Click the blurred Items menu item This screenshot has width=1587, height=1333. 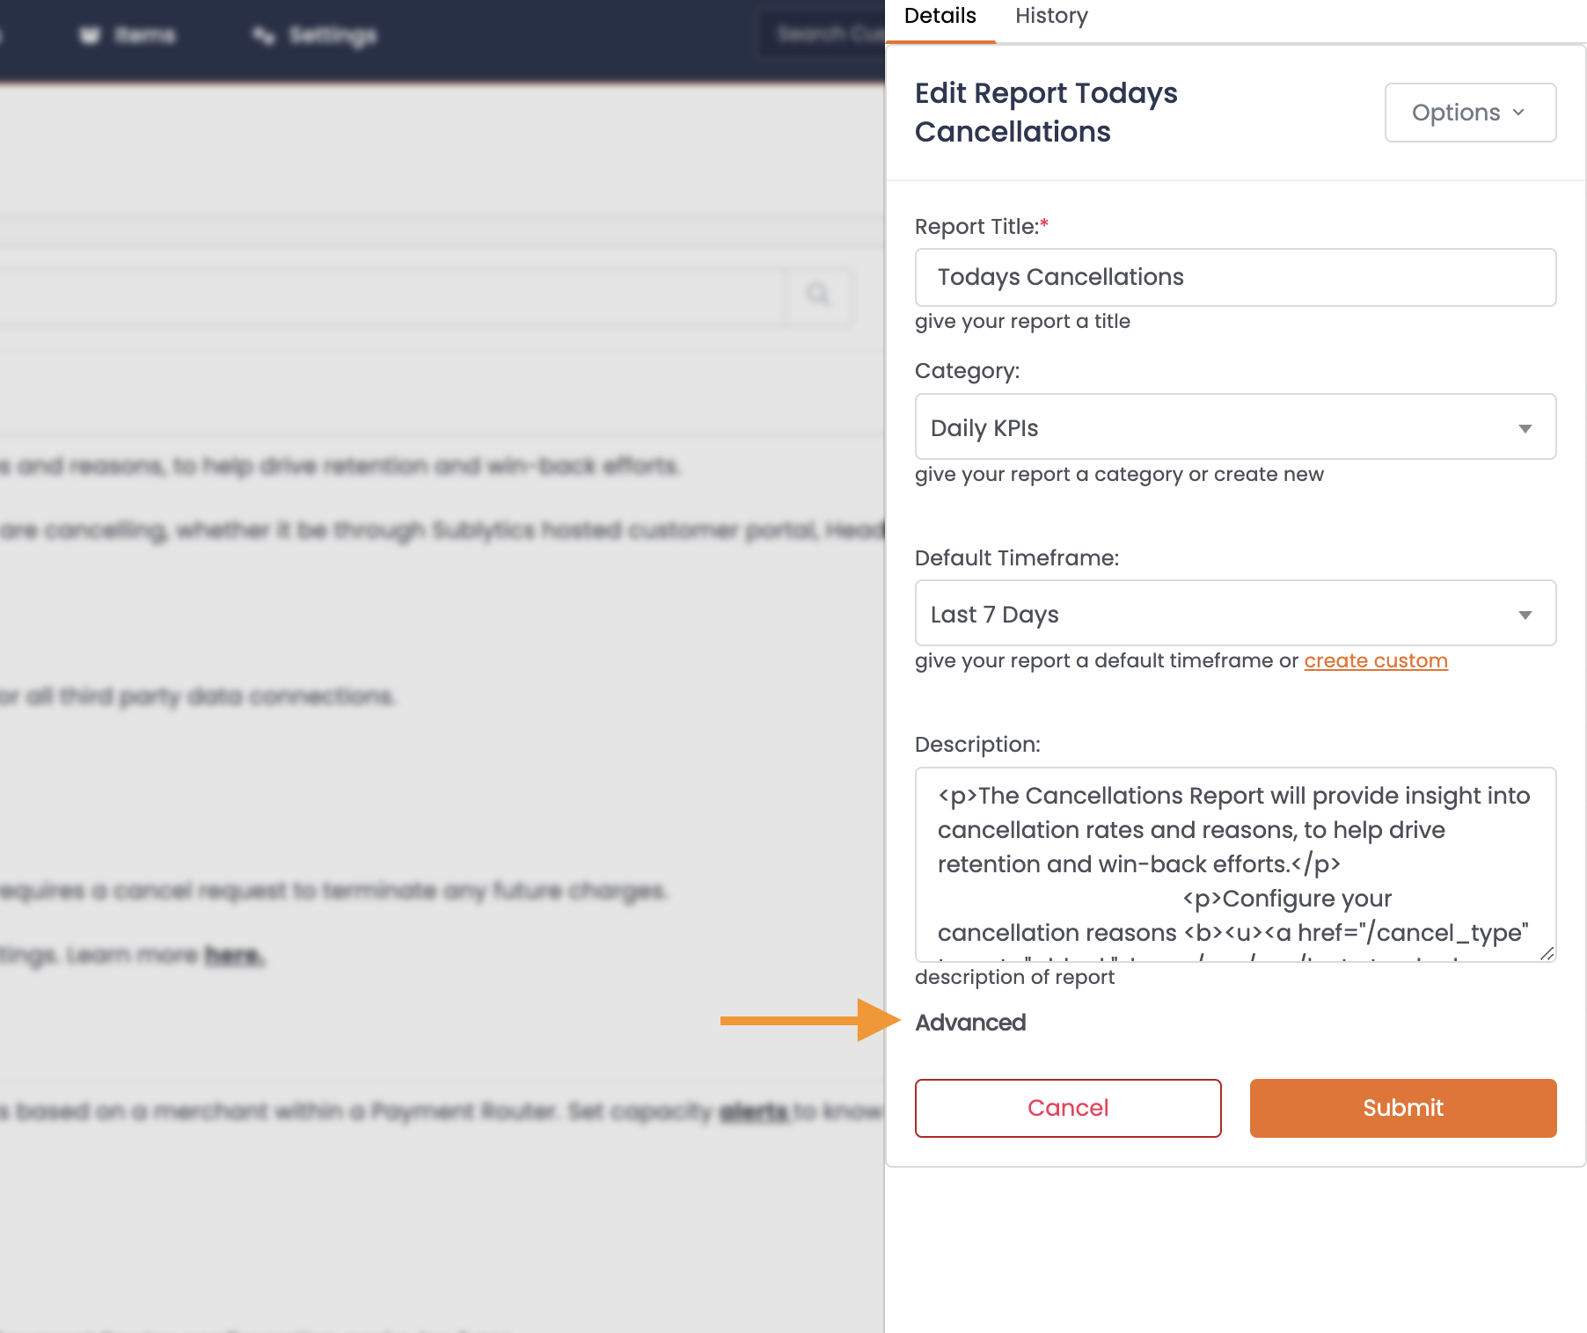point(128,35)
